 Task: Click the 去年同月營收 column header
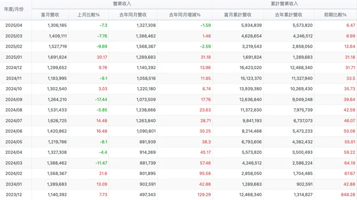(133, 15)
